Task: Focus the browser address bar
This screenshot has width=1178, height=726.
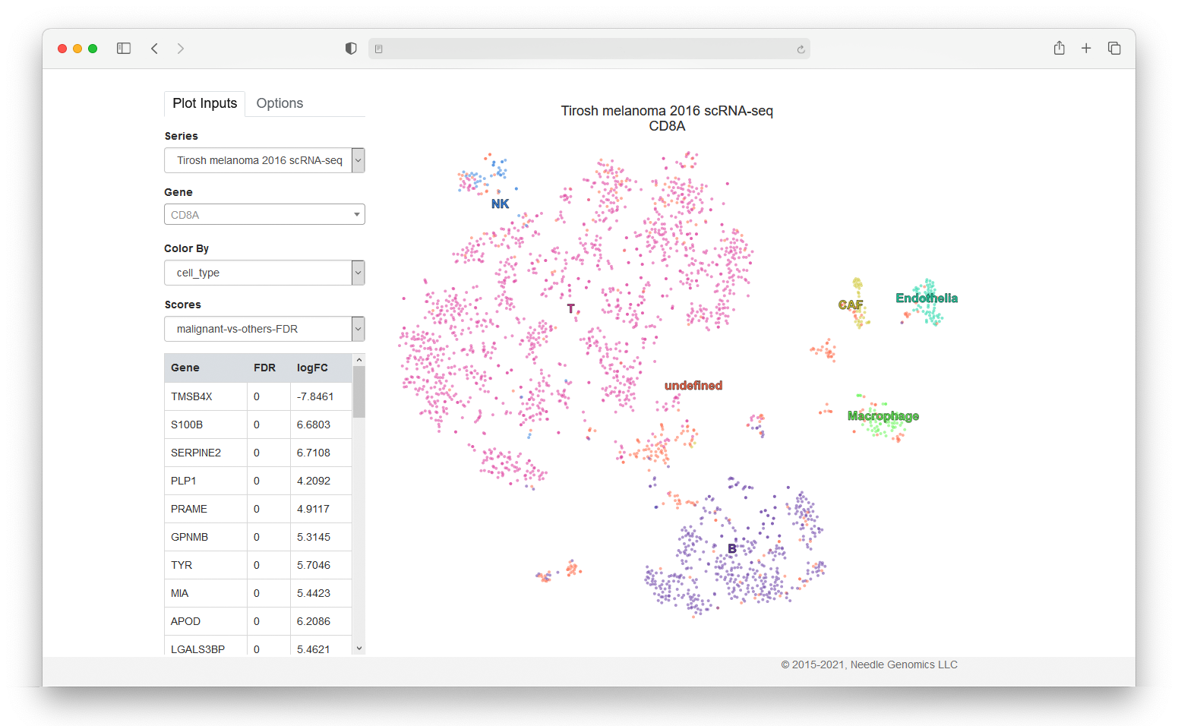Action: tap(589, 49)
